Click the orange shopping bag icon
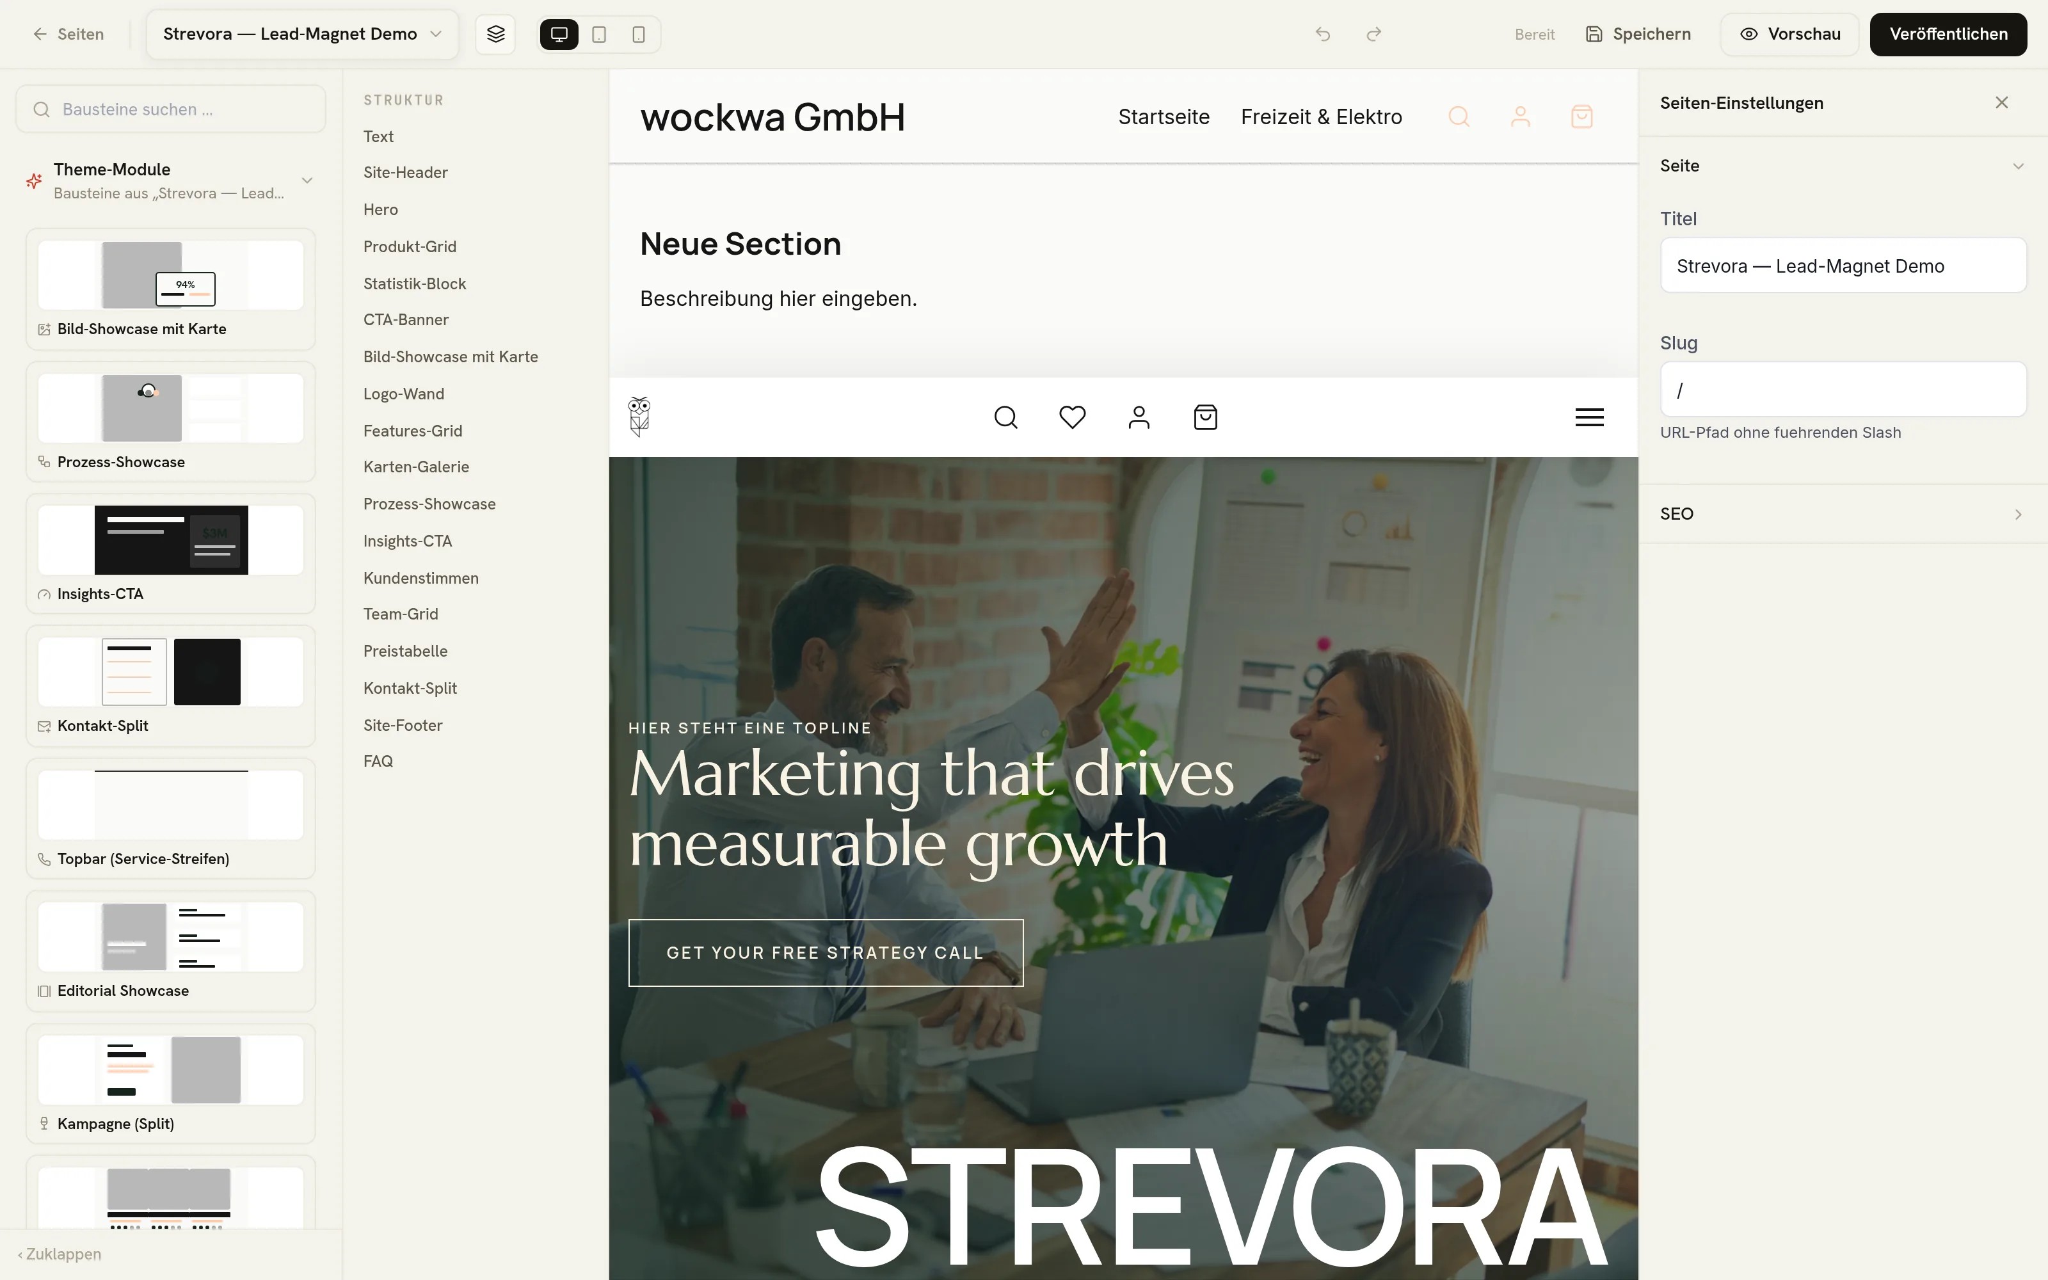2048x1280 pixels. (1581, 116)
